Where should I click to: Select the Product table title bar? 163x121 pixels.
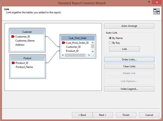click(27, 58)
